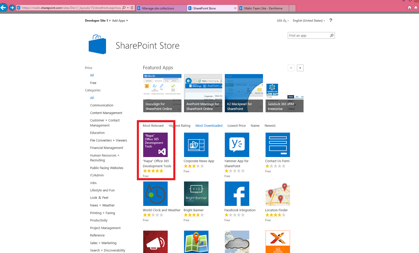Viewport: 419px width, 253px height.
Task: Click the Location Finder title link
Action: click(x=276, y=210)
